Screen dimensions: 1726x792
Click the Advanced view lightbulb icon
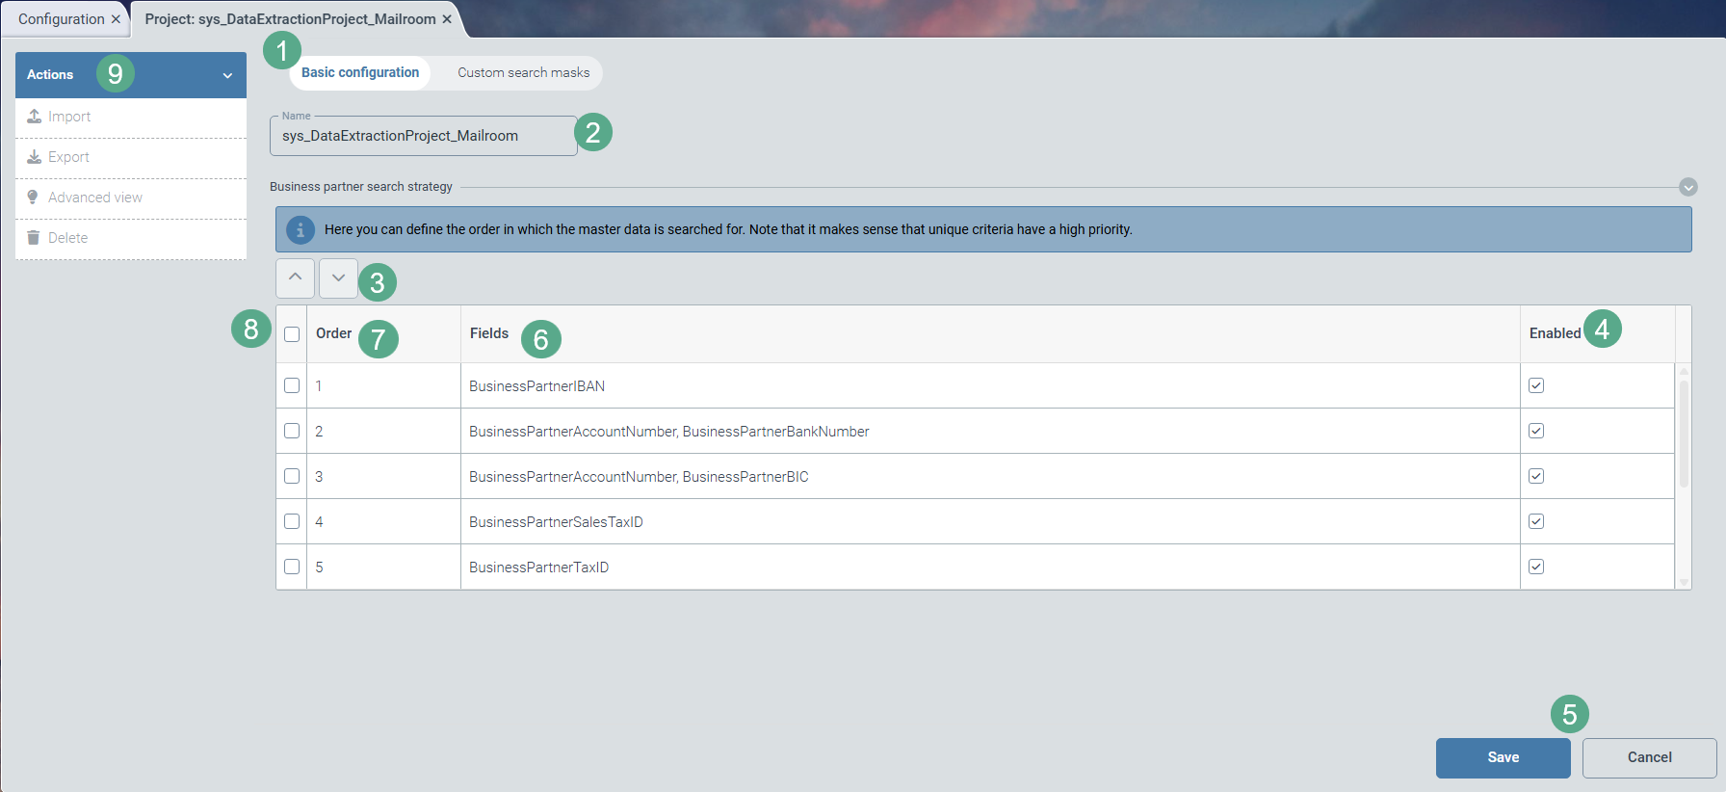pyautogui.click(x=33, y=198)
